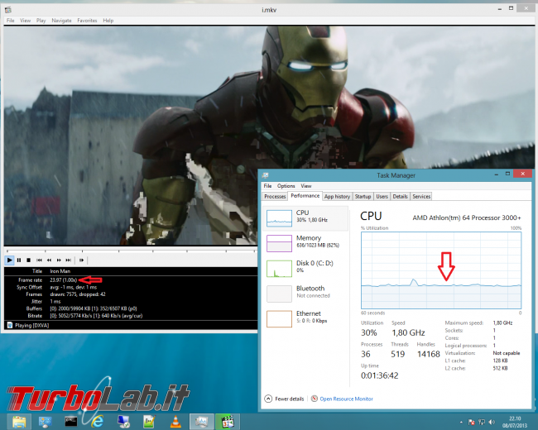Click the Virtualization Not capable value
This screenshot has width=538, height=430.
coord(506,353)
